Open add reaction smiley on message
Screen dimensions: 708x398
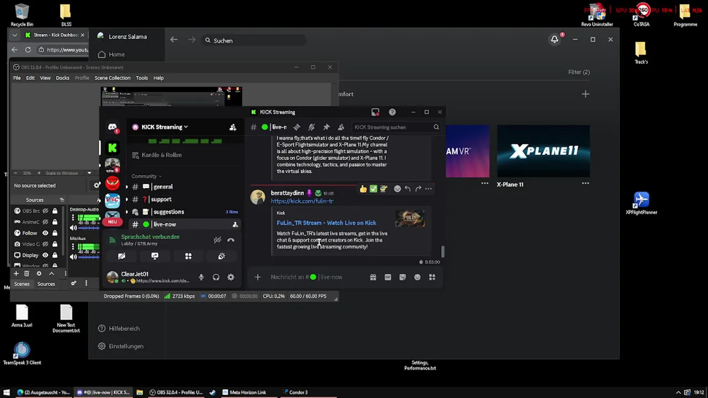click(x=397, y=189)
